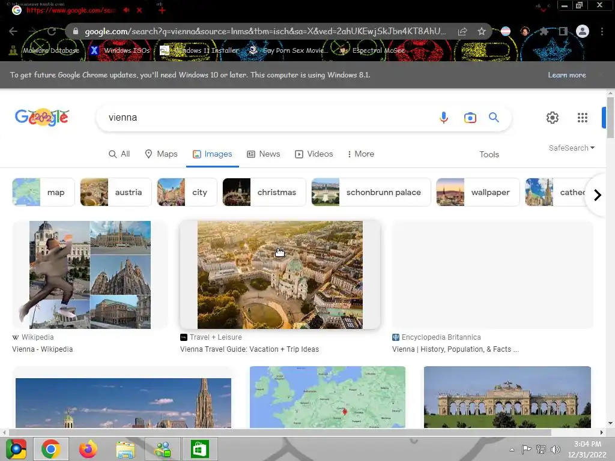Image resolution: width=615 pixels, height=461 pixels.
Task: Open Gloriette arches image thumbnail
Action: [507, 397]
